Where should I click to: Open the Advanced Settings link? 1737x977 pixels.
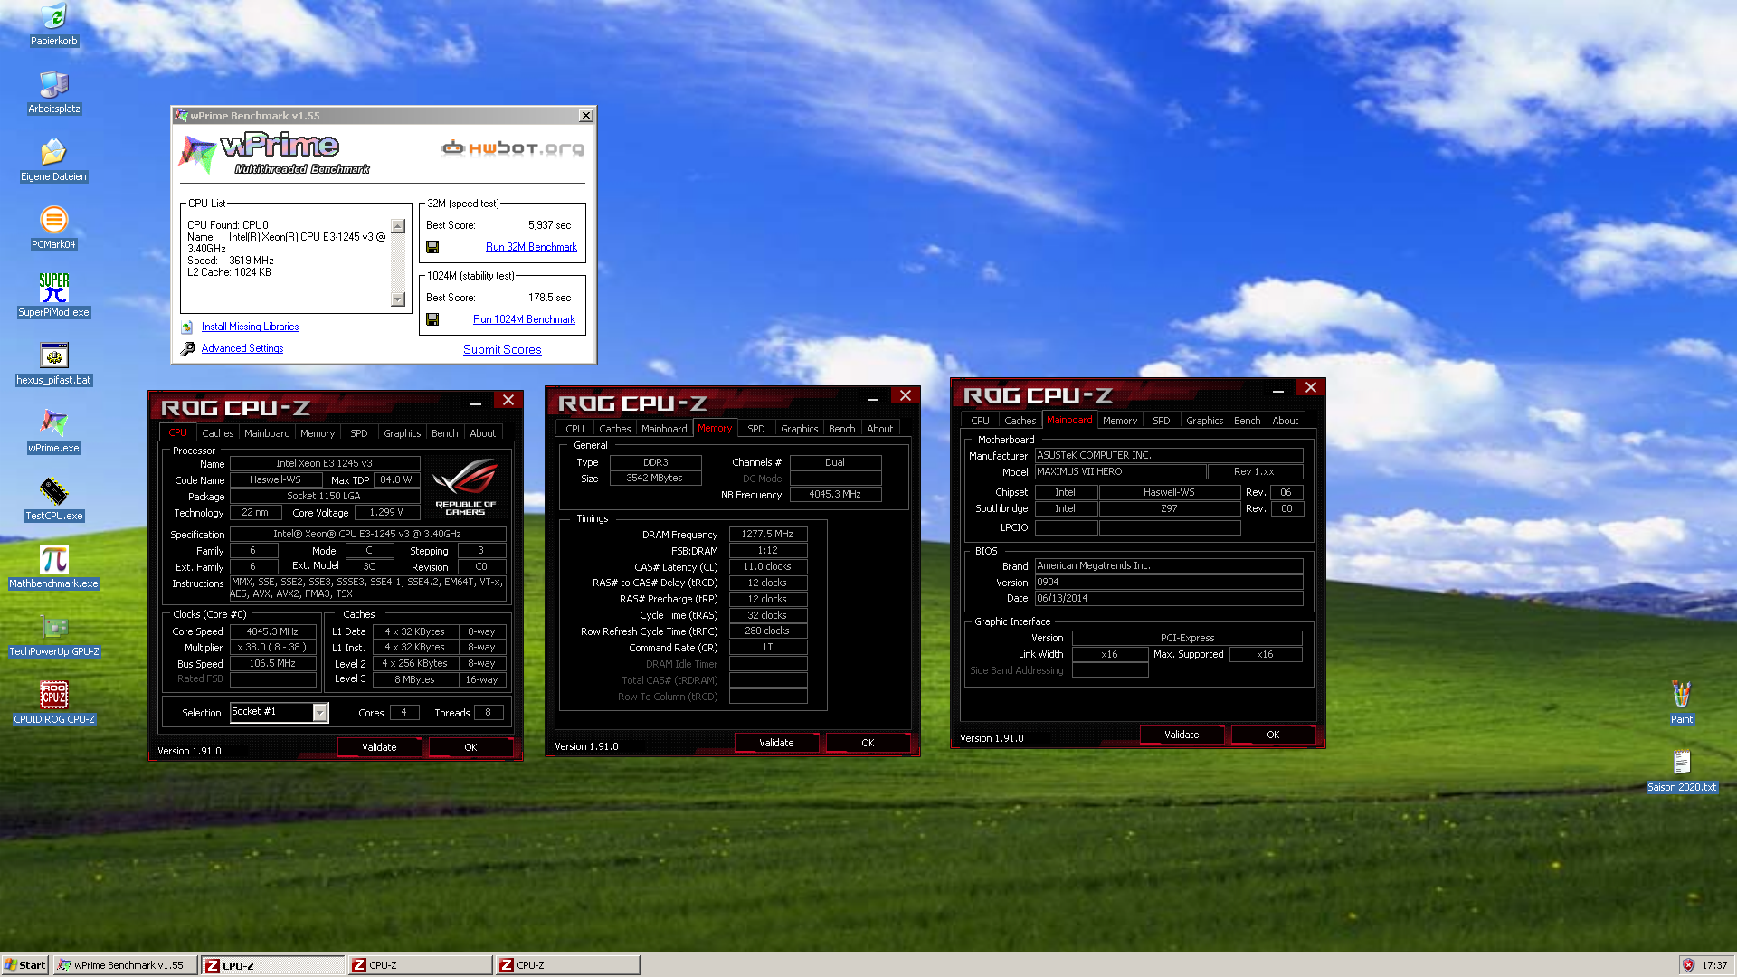click(x=242, y=348)
